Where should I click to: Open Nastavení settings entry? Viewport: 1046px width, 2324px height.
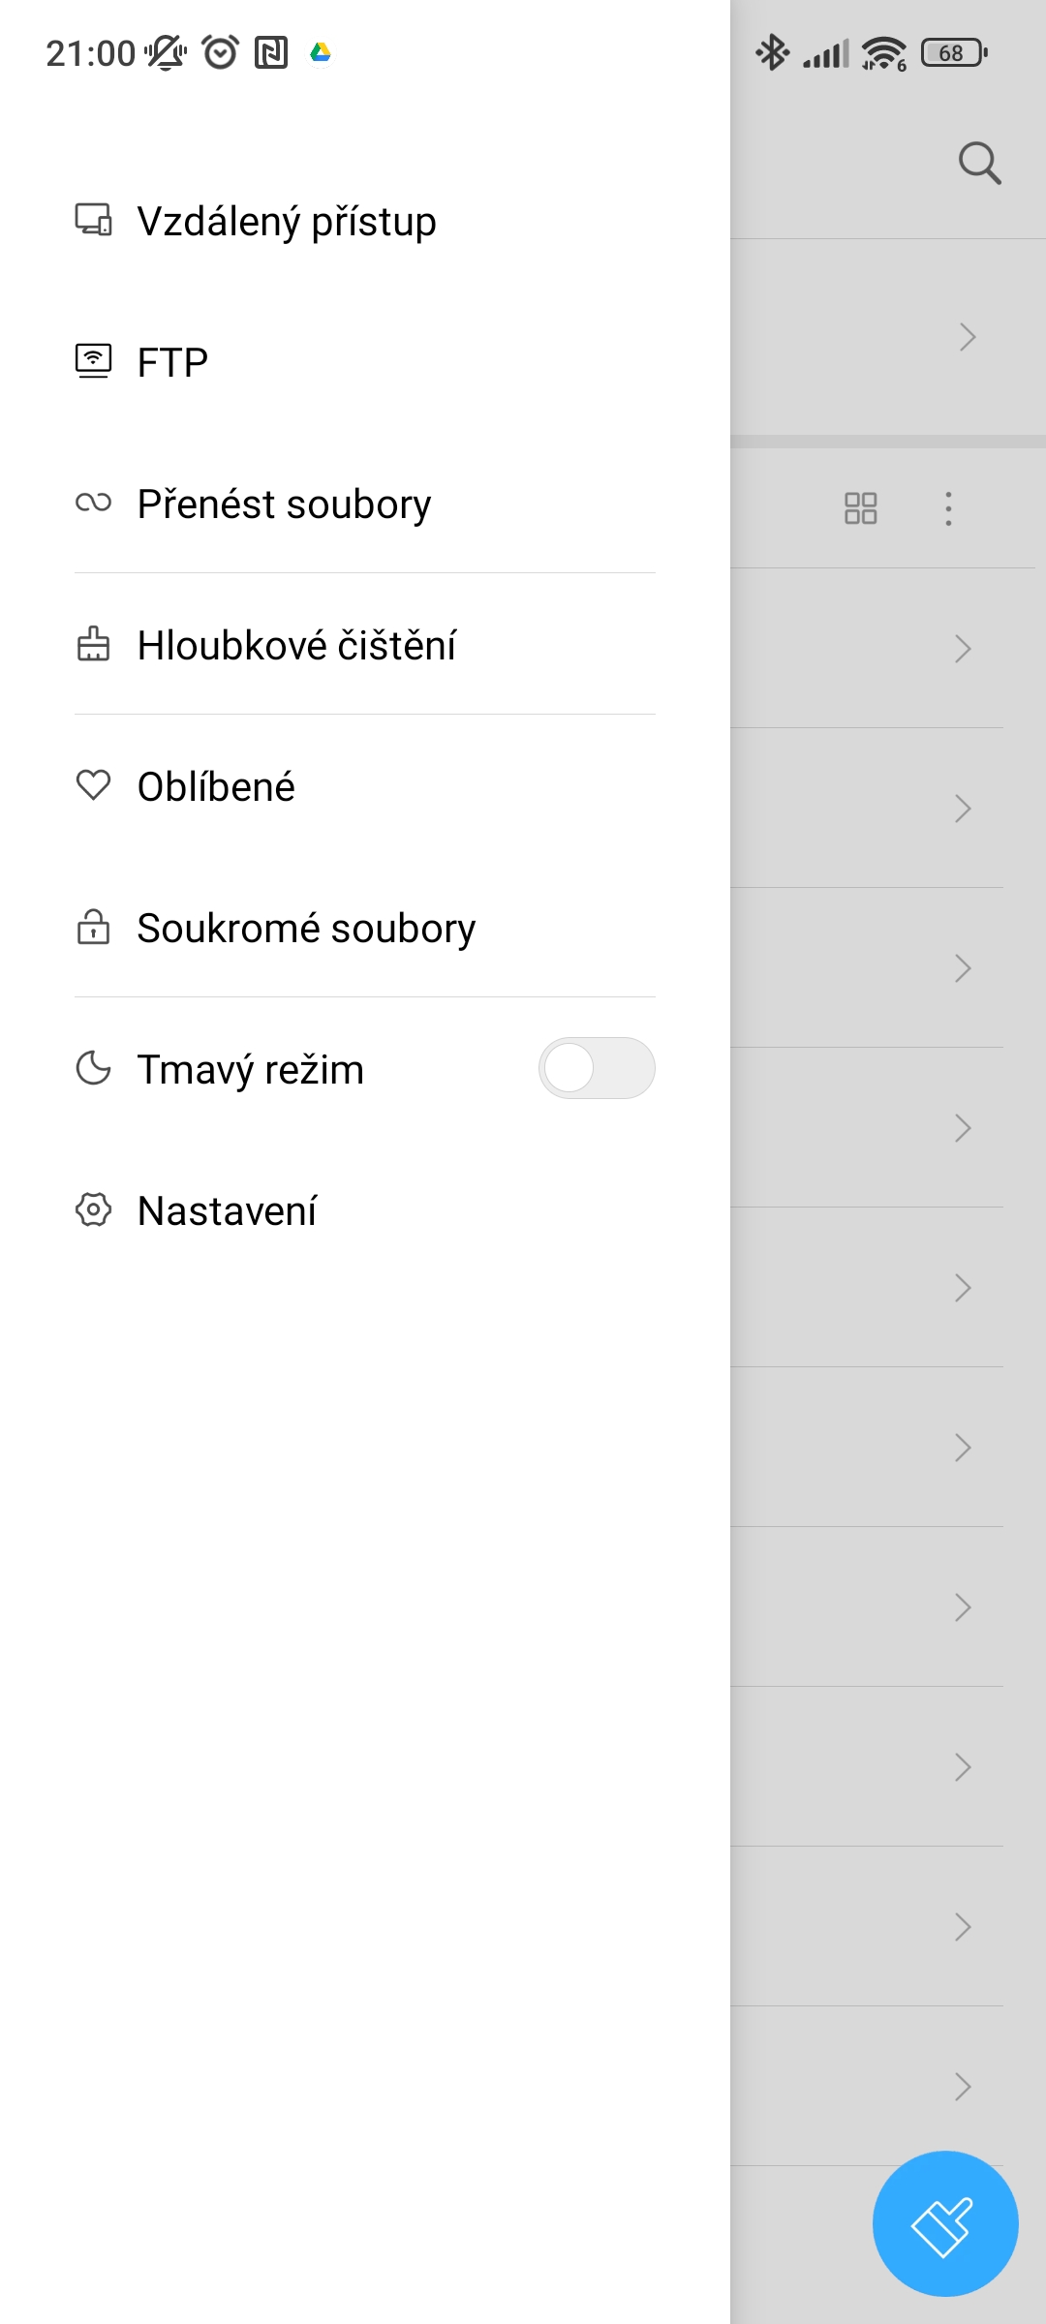coord(227,1211)
